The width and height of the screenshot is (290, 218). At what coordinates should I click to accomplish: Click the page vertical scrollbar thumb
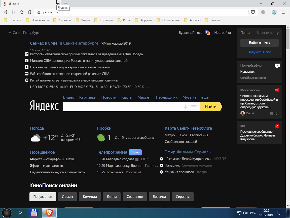pos(288,39)
